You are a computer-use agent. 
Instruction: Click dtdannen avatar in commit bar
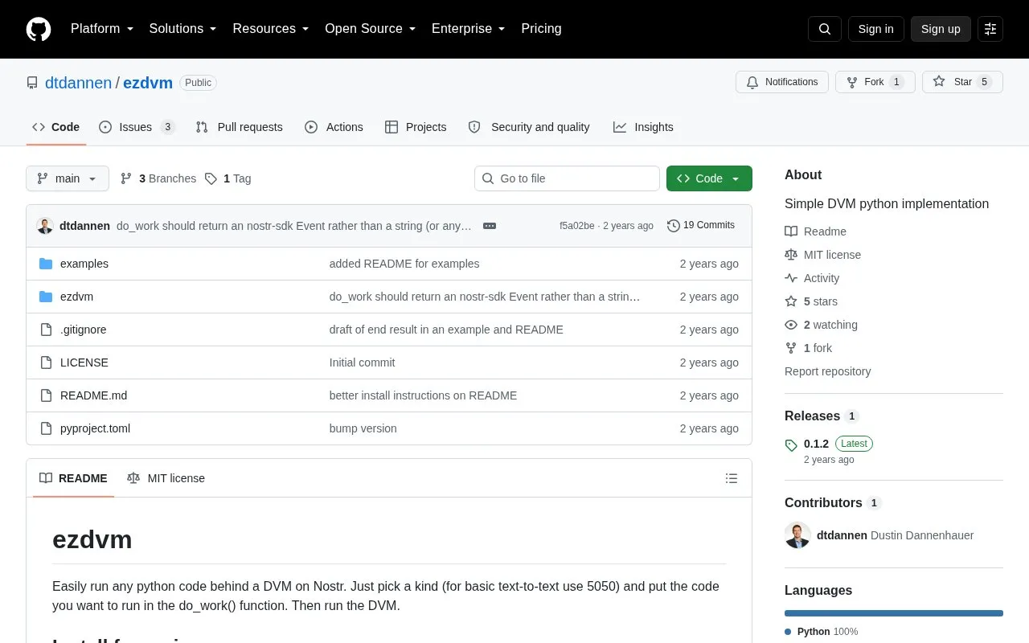tap(45, 226)
